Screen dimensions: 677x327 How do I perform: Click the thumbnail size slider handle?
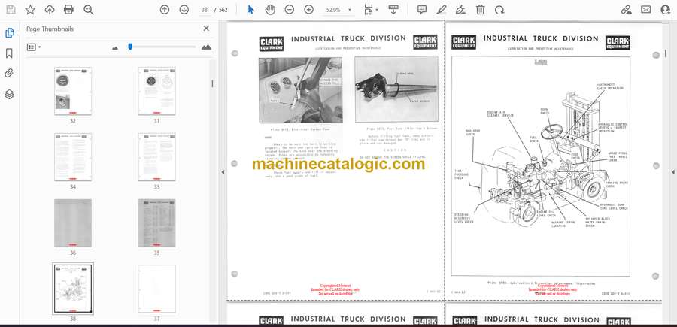pos(130,47)
